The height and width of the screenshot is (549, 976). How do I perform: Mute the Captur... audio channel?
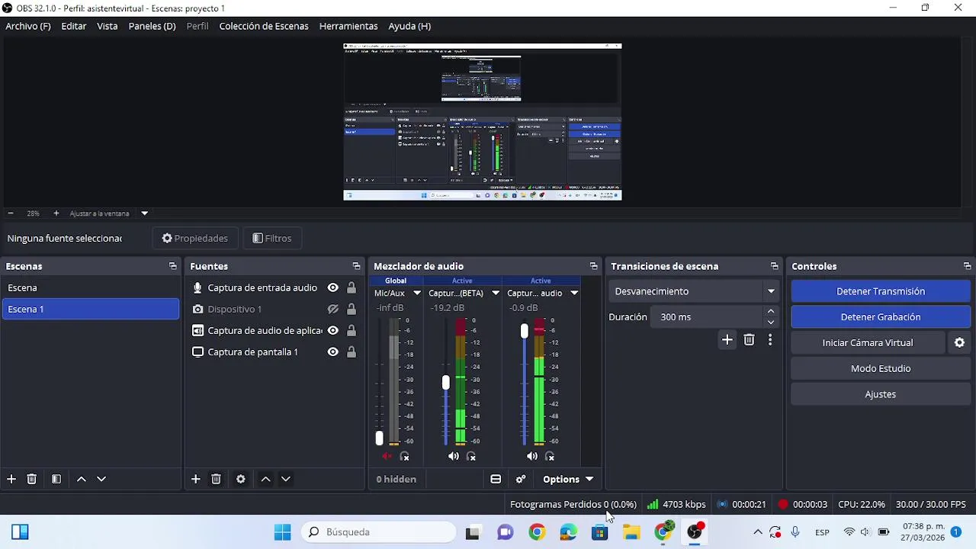click(x=532, y=456)
